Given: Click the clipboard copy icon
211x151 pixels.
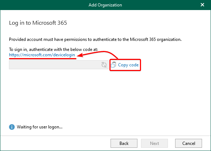Looking at the screenshot, I should click(113, 65).
